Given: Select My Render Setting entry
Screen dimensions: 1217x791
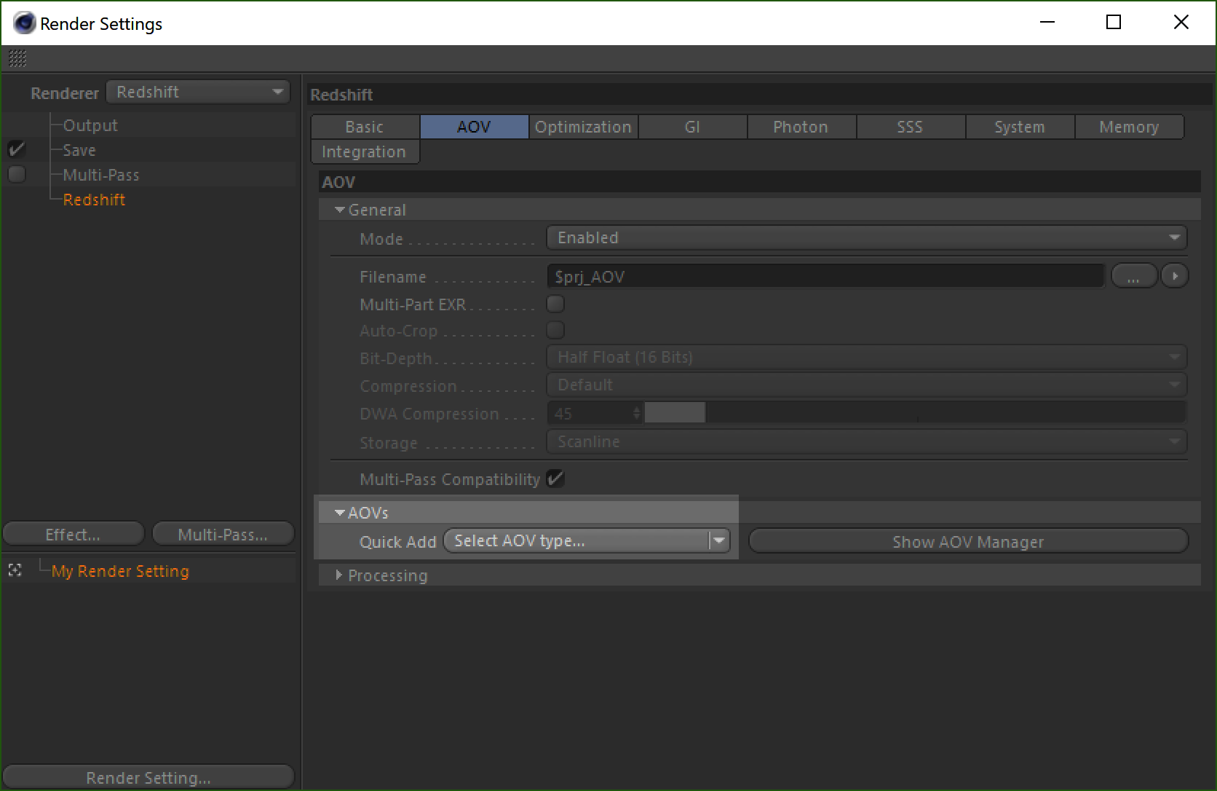Looking at the screenshot, I should tap(120, 571).
